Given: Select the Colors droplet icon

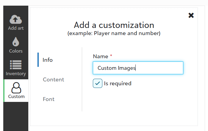Looking at the screenshot, I should pyautogui.click(x=16, y=42).
